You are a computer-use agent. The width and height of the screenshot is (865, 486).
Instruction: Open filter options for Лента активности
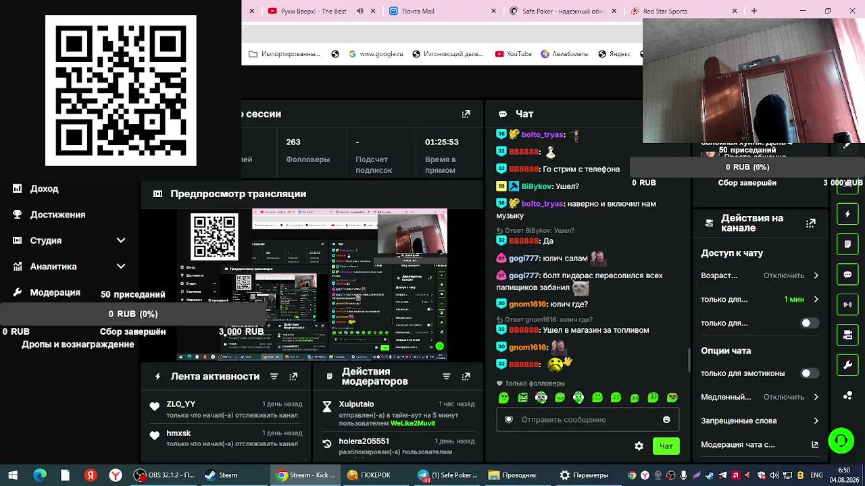pyautogui.click(x=274, y=377)
